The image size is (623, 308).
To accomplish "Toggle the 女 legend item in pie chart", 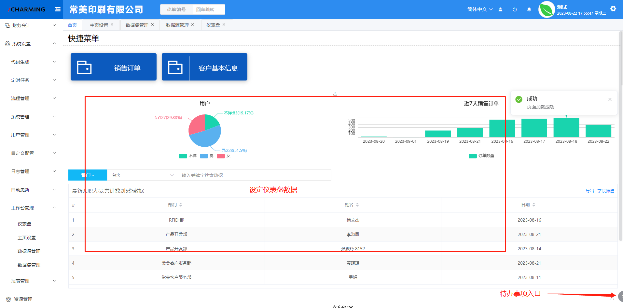I will tap(224, 156).
